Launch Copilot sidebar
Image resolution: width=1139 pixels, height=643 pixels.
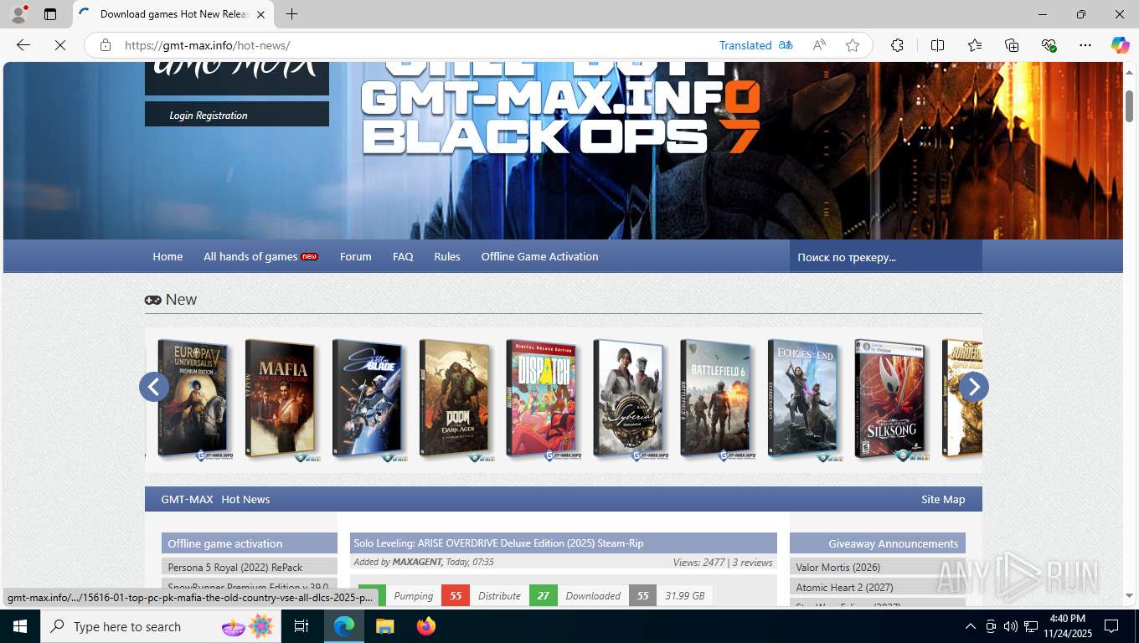(1120, 45)
